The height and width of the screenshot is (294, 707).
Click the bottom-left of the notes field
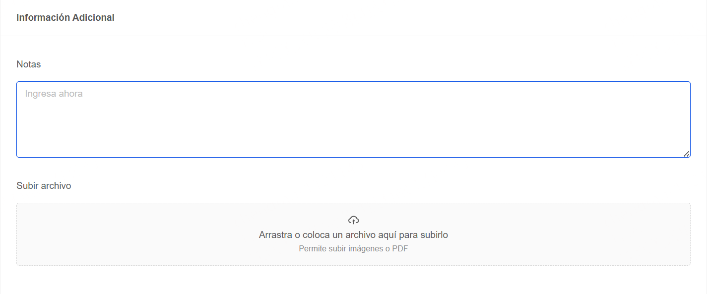coord(30,149)
